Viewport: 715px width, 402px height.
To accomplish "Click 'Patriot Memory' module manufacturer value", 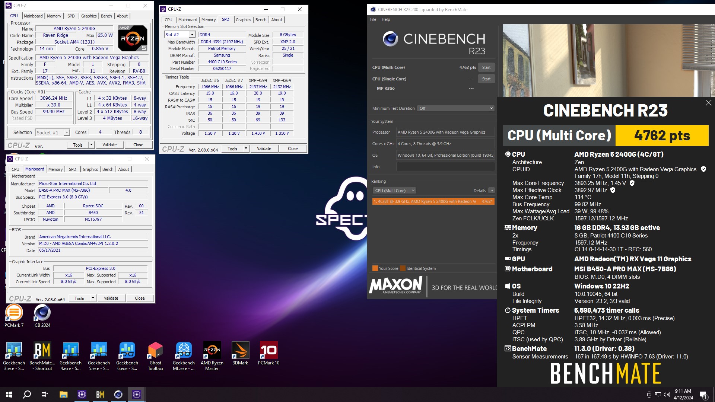I will [222, 48].
